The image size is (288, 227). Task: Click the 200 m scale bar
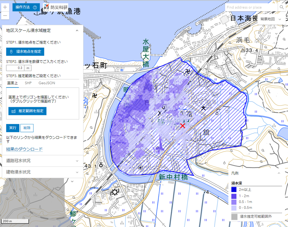click(x=15, y=221)
